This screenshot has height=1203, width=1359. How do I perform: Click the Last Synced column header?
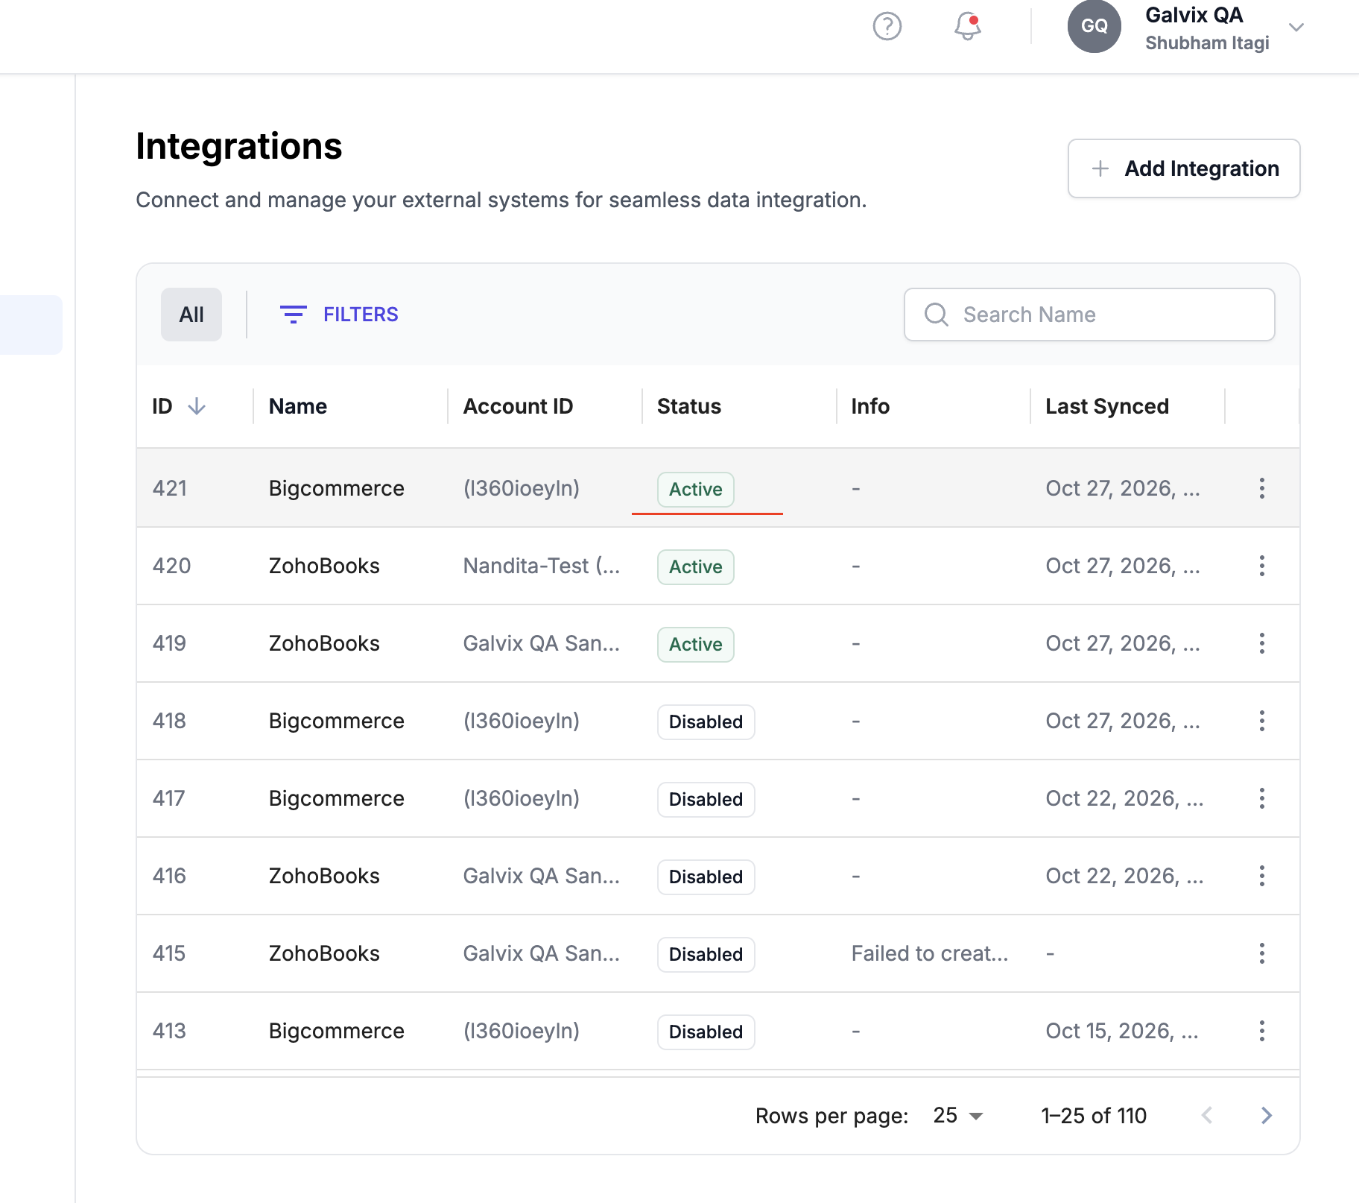[1106, 406]
